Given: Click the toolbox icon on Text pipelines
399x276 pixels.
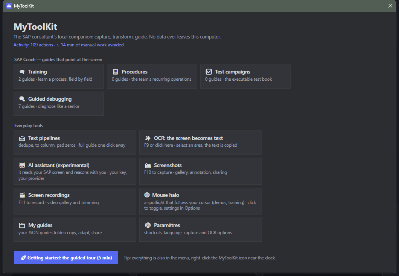Looking at the screenshot, I should 22,138.
